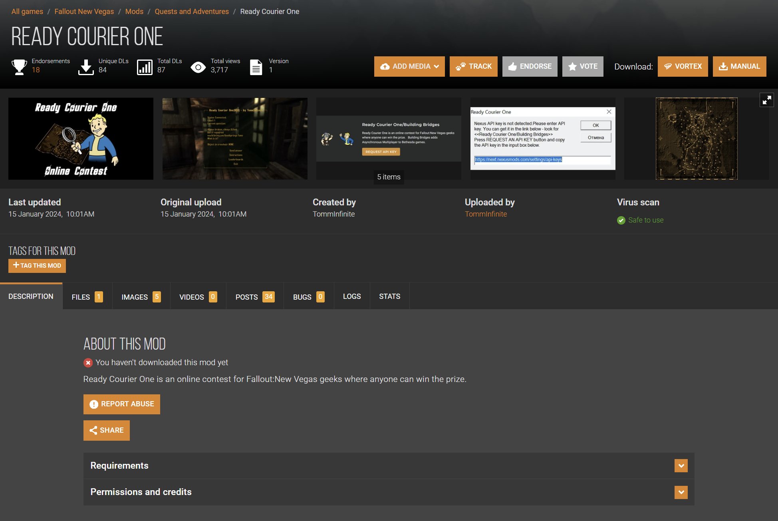Click the green Safe to use checkmark icon
The width and height of the screenshot is (778, 521).
(621, 220)
